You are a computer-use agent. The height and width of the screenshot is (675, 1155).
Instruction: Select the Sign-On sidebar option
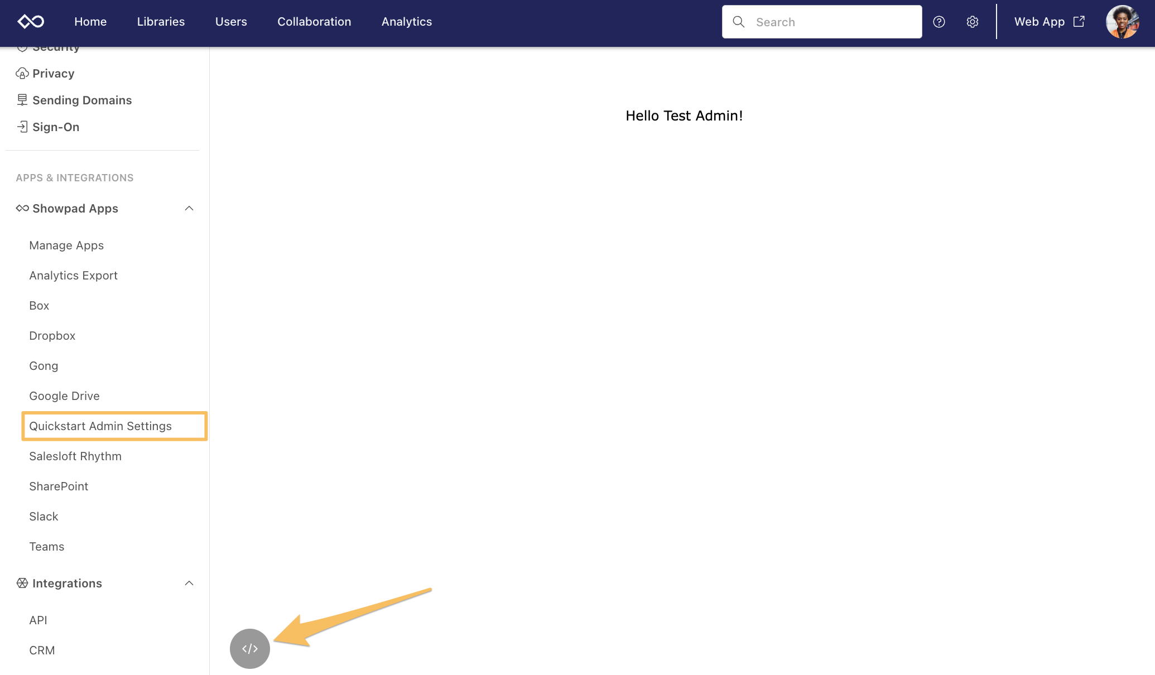pos(55,126)
